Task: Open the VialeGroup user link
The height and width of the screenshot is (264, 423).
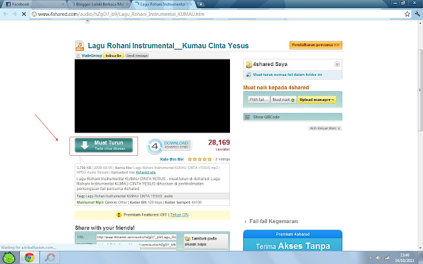Action: click(92, 55)
